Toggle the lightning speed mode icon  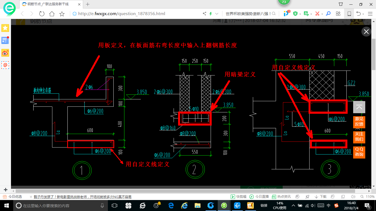point(211,14)
